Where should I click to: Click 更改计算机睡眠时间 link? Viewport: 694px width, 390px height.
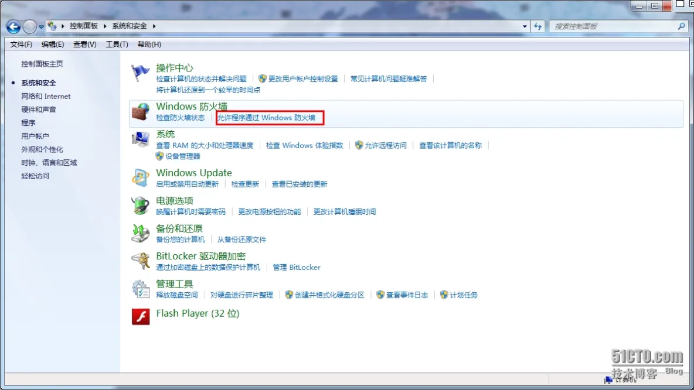click(x=345, y=211)
